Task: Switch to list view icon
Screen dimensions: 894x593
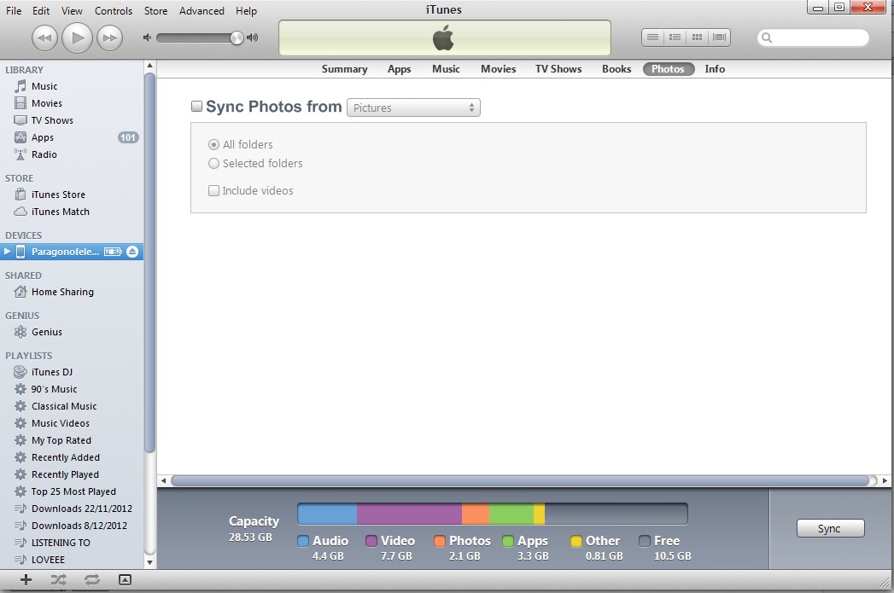Action: click(653, 37)
